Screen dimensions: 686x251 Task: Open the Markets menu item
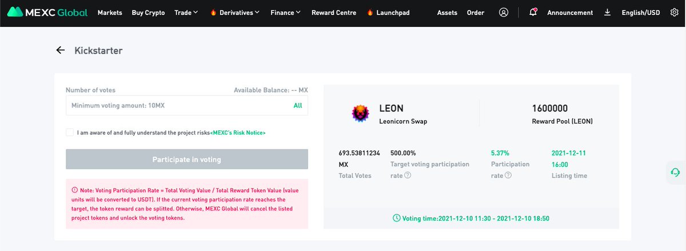click(110, 13)
